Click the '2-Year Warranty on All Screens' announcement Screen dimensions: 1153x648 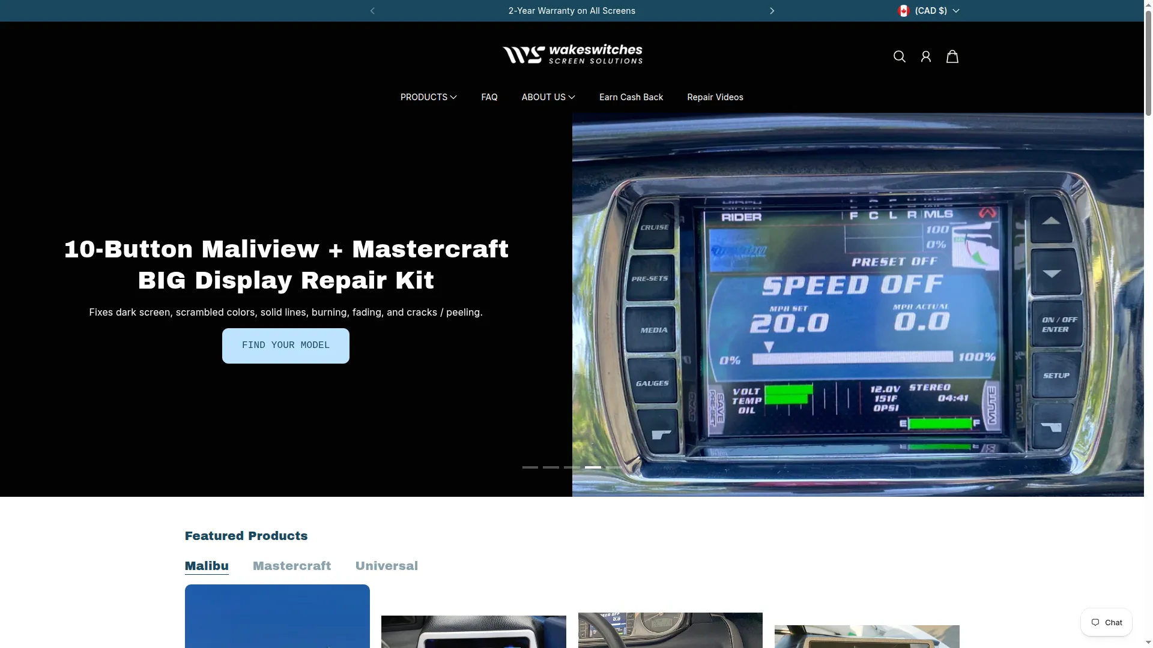572,11
